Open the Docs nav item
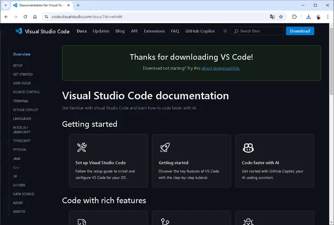Image resolution: width=334 pixels, height=225 pixels. tap(82, 31)
